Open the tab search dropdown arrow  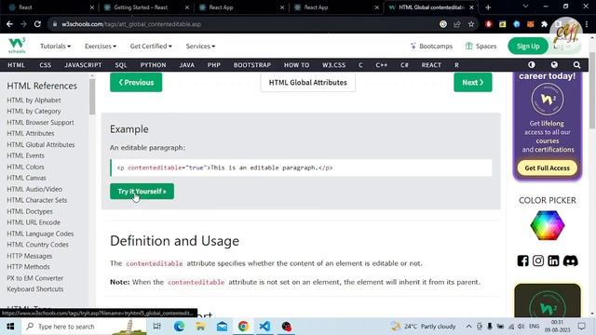pyautogui.click(x=525, y=7)
